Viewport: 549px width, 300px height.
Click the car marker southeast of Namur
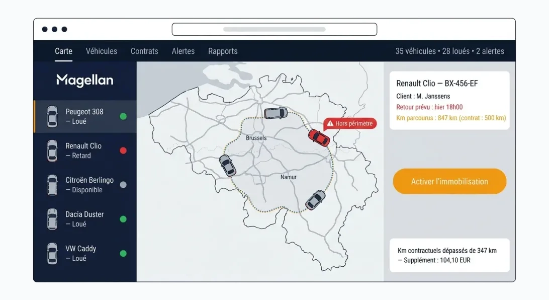pos(315,200)
